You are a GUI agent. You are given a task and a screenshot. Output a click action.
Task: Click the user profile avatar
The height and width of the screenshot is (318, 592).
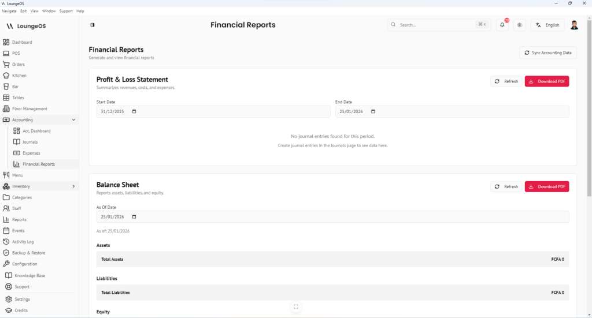coord(574,25)
